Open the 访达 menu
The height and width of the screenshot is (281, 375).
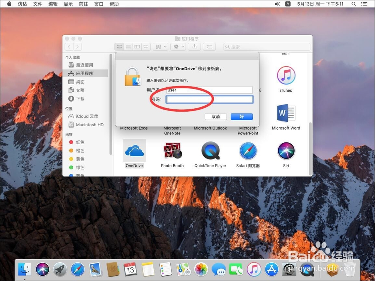22,4
